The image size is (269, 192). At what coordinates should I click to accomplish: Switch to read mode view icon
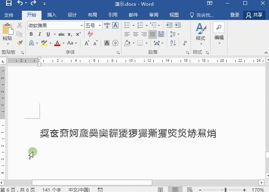(x=160, y=189)
